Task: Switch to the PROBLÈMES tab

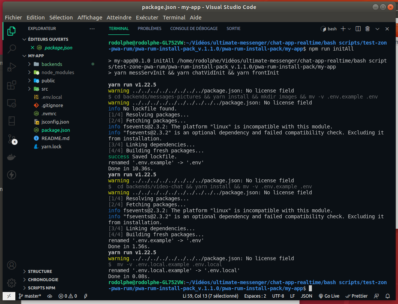Action: [x=149, y=28]
